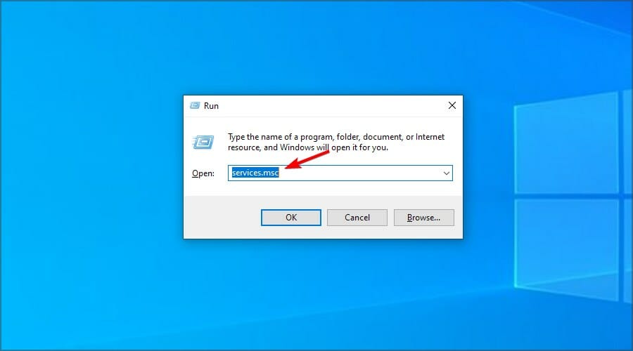Open the Browse... file picker
The height and width of the screenshot is (351, 633).
(423, 218)
